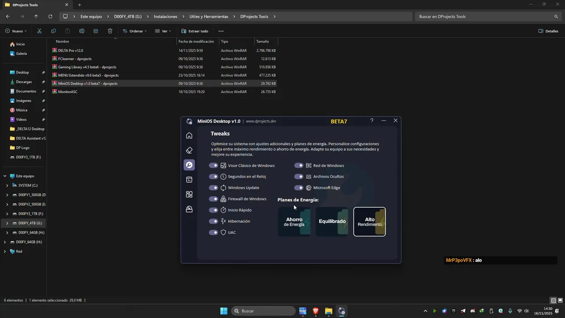Open the www.dprojects.dev link

click(x=261, y=121)
